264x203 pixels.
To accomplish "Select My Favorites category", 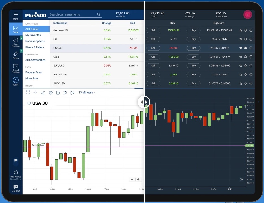I will pyautogui.click(x=33, y=35).
